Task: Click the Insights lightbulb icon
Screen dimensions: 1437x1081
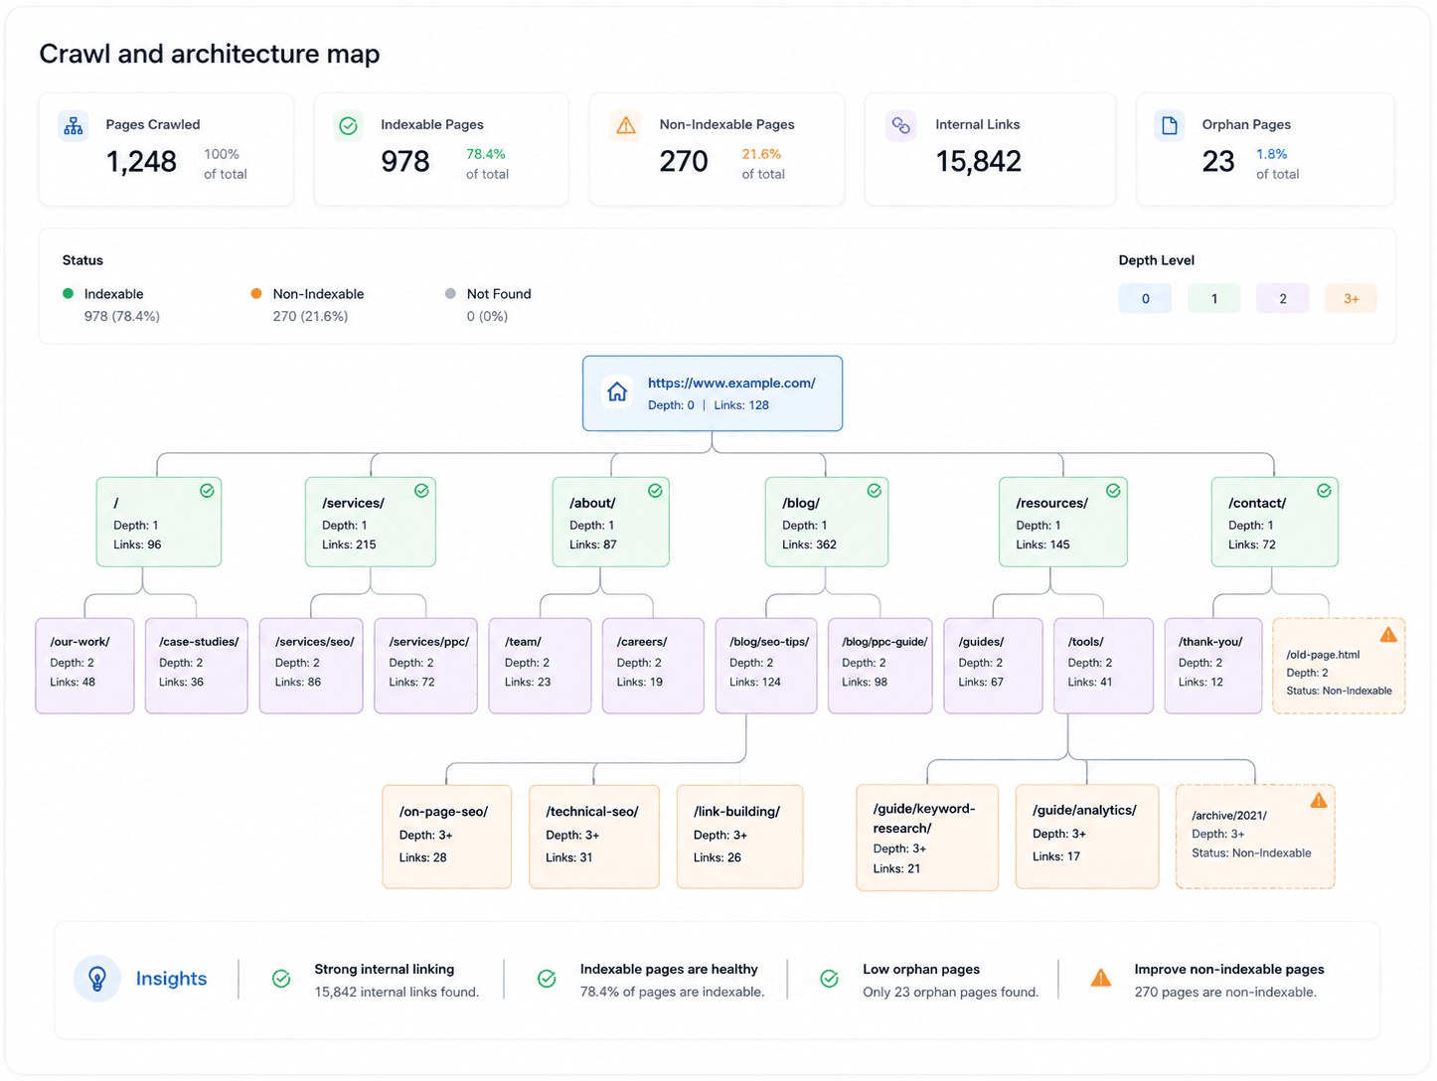Action: point(97,979)
